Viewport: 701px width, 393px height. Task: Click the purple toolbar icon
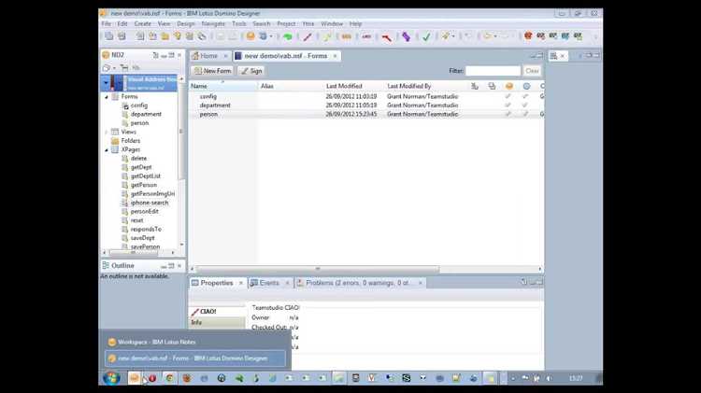pos(406,36)
